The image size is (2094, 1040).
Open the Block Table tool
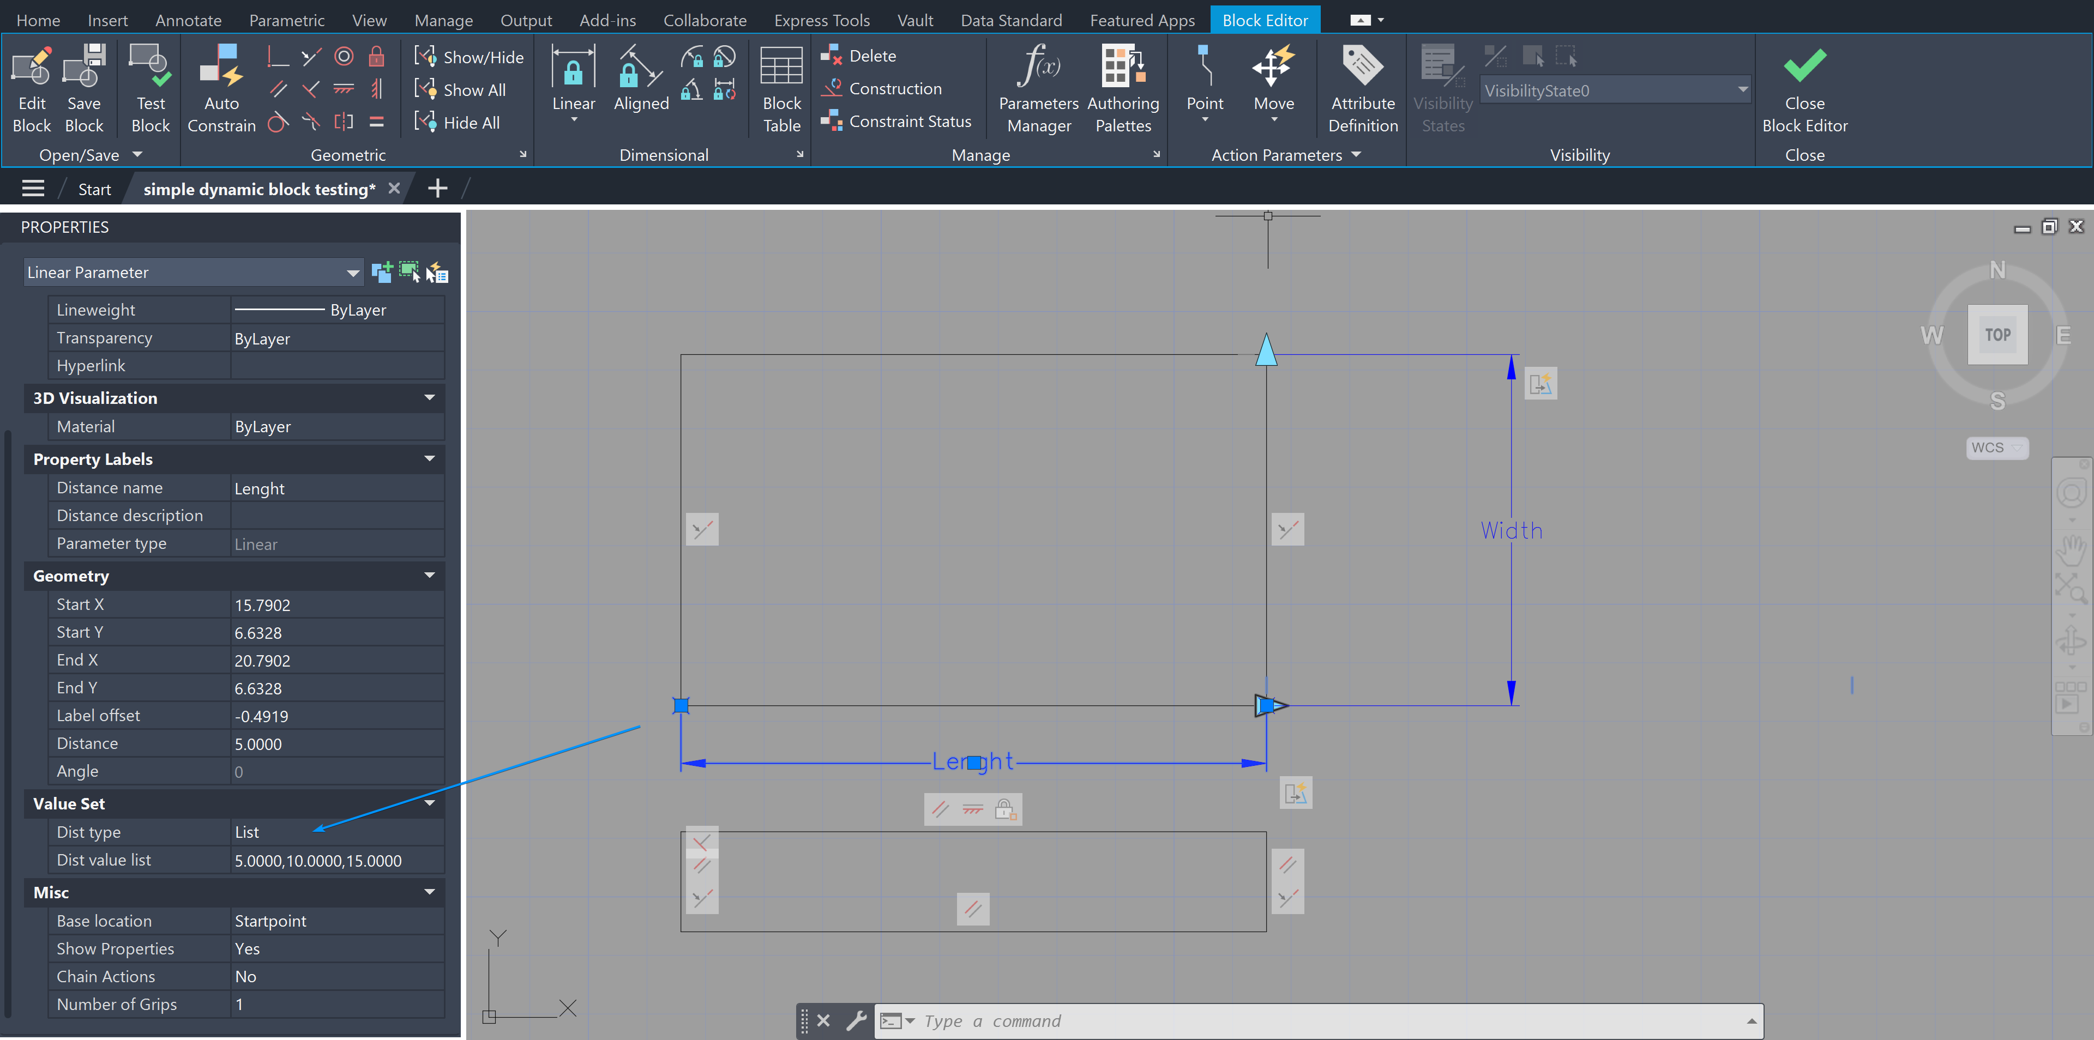click(781, 66)
